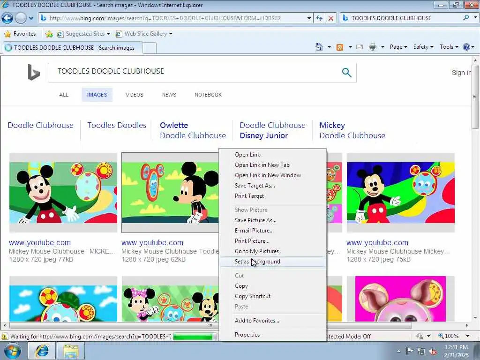This screenshot has height=360, width=480.
Task: Click Doodle Clubhouse Disney Junior suggestion
Action: 272,130
